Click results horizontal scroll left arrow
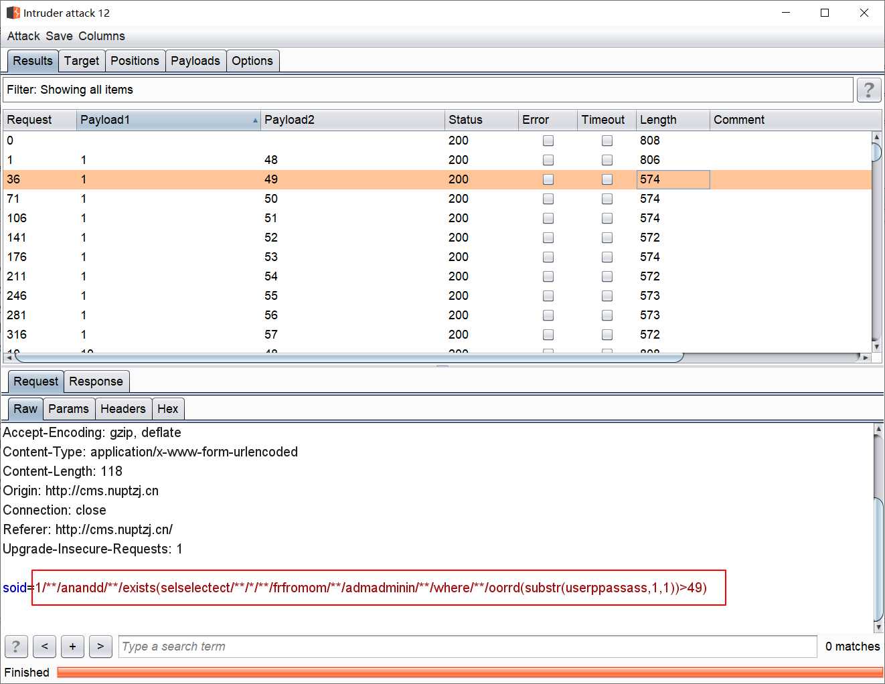 9,358
